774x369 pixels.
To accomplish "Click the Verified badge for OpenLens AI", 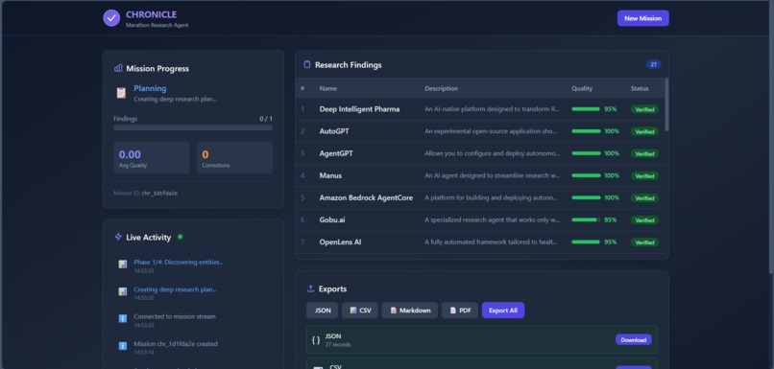I will coord(644,242).
